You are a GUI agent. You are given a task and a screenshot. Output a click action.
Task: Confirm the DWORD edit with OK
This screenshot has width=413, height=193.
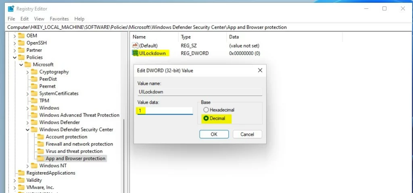pos(214,134)
